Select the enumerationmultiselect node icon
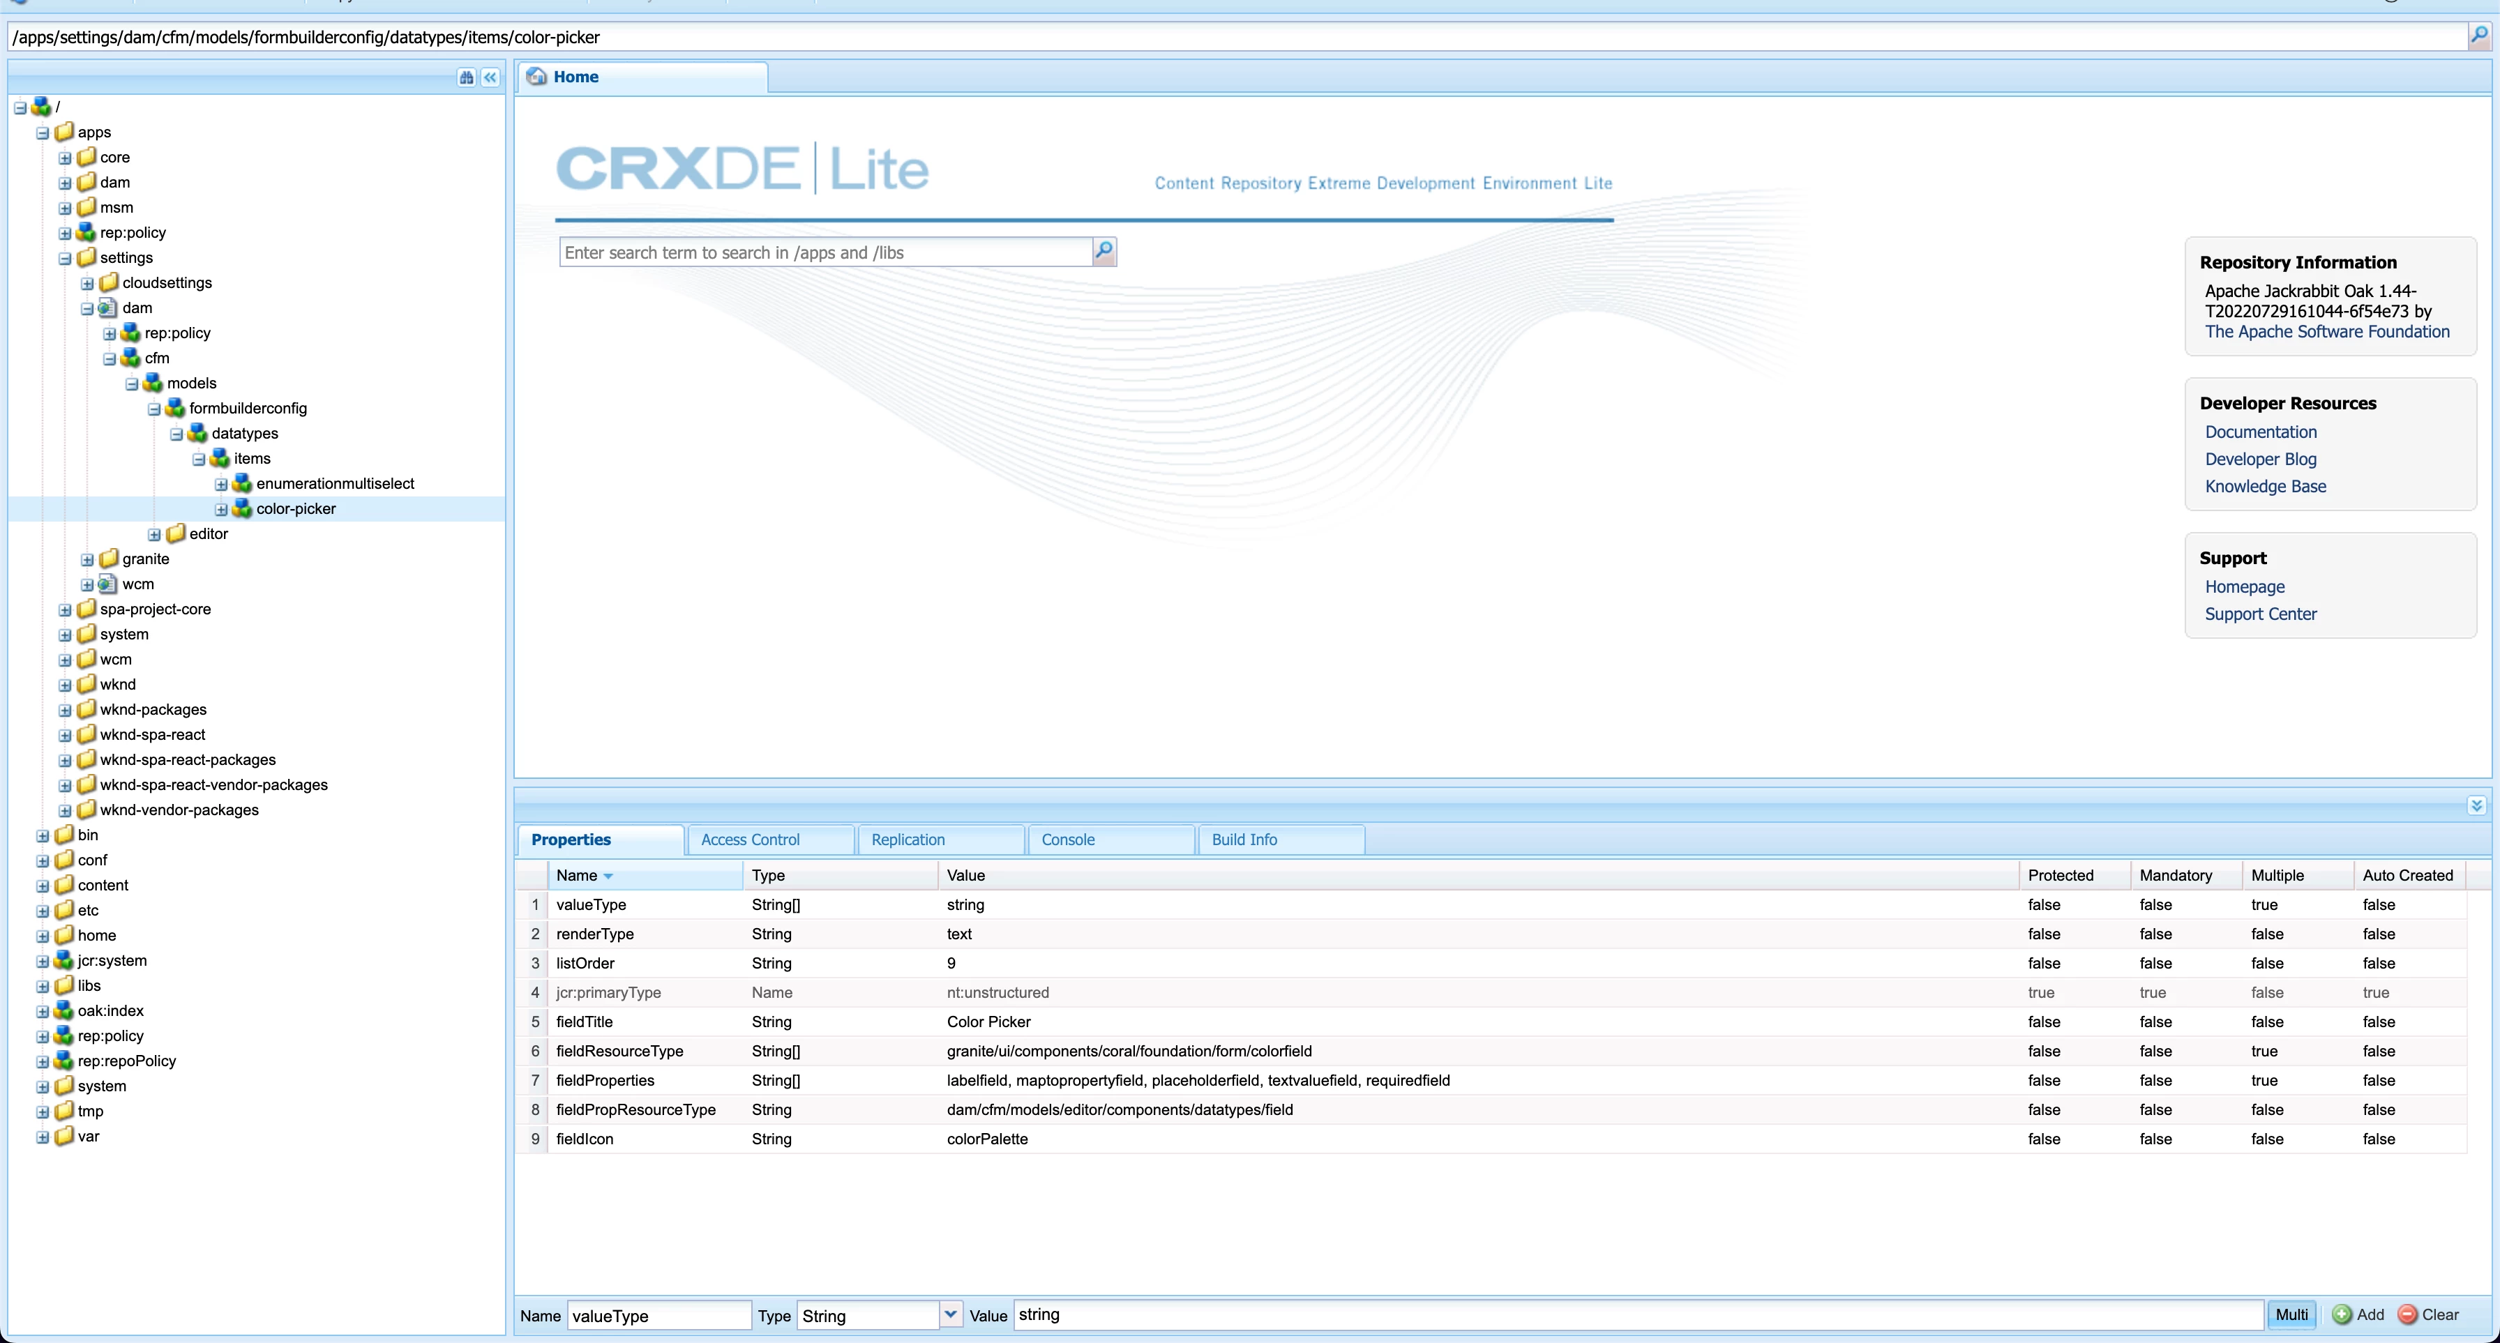Screen dimensions: 2500x1343 pos(243,483)
